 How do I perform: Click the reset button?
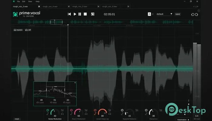click(17, 119)
